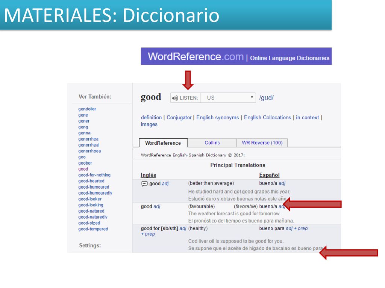Select gone in the word list
385x288 pixels.
pyautogui.click(x=83, y=115)
